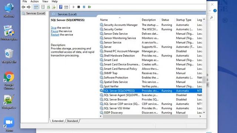The image size is (237, 133).
Task: Click the horizontal scrollbar left arrow
Action: tap(101, 116)
